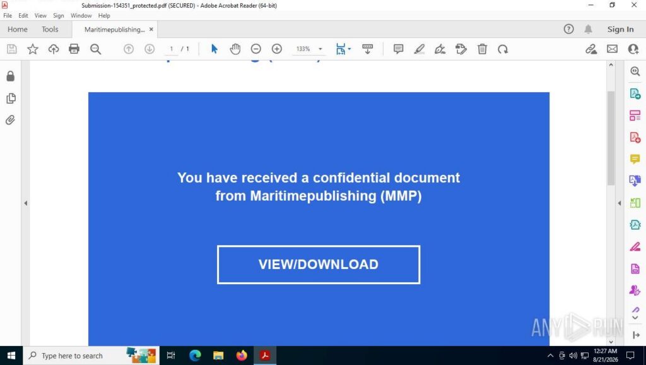Click Sign In
This screenshot has width=646, height=365.
tap(621, 29)
